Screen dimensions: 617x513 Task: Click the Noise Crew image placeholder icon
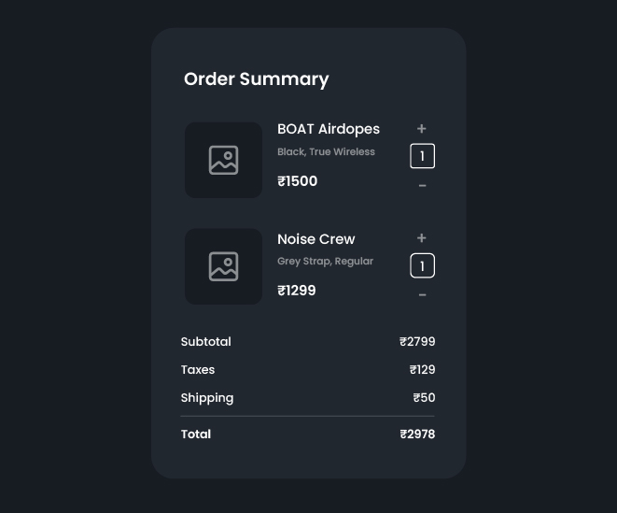click(224, 266)
